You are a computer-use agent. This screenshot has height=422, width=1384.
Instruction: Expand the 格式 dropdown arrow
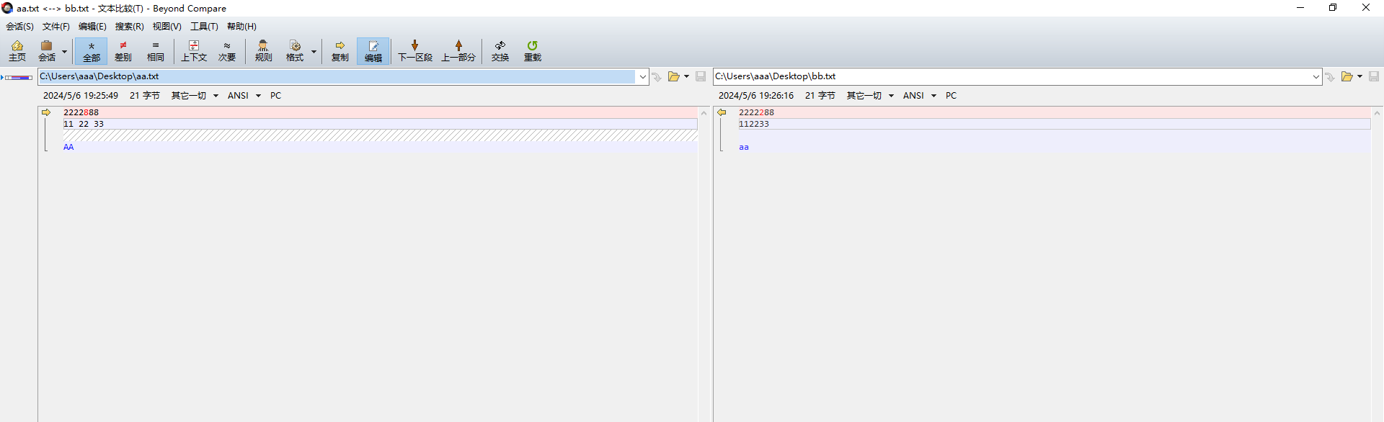(x=314, y=51)
